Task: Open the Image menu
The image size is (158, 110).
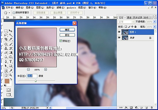Action: coord(30,8)
